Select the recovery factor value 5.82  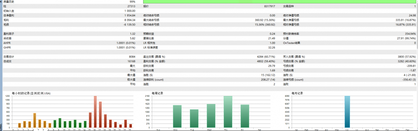133,38
